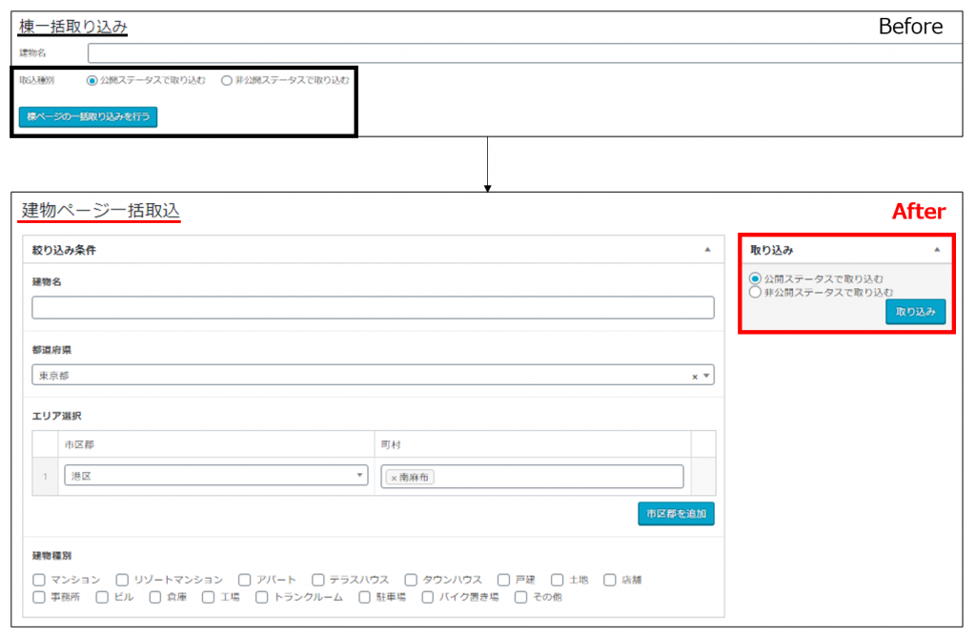Screen dimensions: 976x636
Task: Tick the アパート checkbox
Action: pyautogui.click(x=245, y=580)
